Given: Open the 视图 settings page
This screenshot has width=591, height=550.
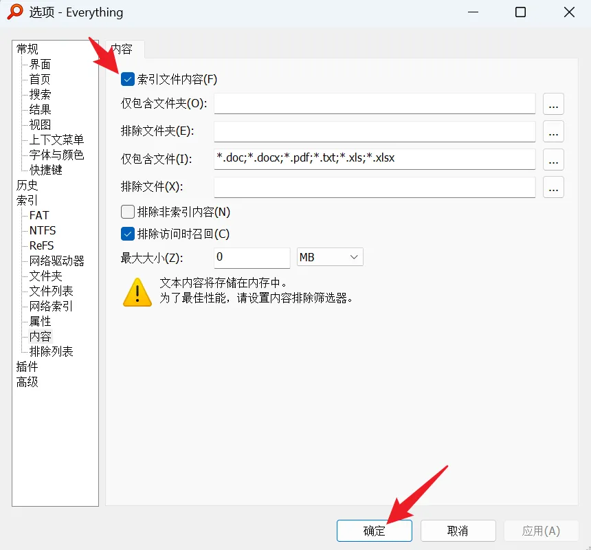Looking at the screenshot, I should [40, 124].
